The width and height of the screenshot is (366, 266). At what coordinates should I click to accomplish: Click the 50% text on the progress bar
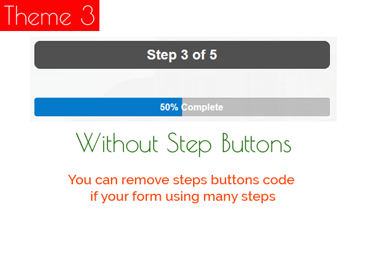click(169, 107)
